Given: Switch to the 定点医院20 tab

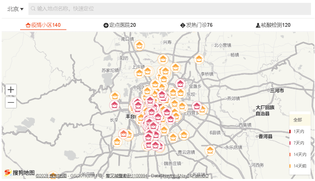Looking at the screenshot, I should click(122, 25).
